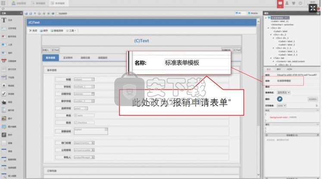Click the select icon button beside P icon
This screenshot has height=179, width=322.
313,99
